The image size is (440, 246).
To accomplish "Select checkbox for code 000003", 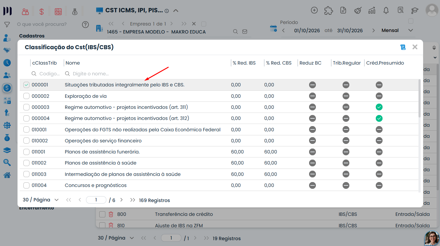I will (x=26, y=107).
